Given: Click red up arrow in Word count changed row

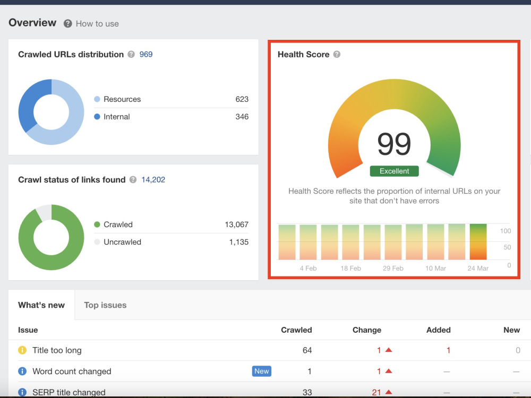Looking at the screenshot, I should click(x=389, y=371).
